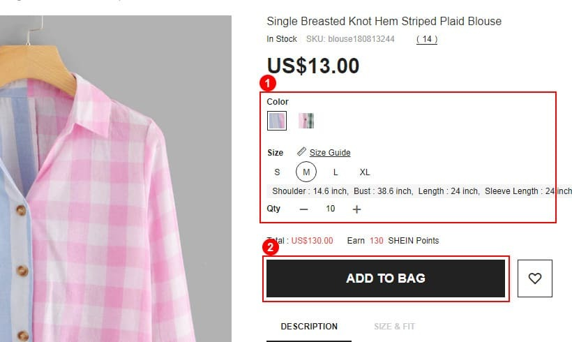The image size is (572, 342).
Task: Click the blouse product image
Action: coord(116,179)
